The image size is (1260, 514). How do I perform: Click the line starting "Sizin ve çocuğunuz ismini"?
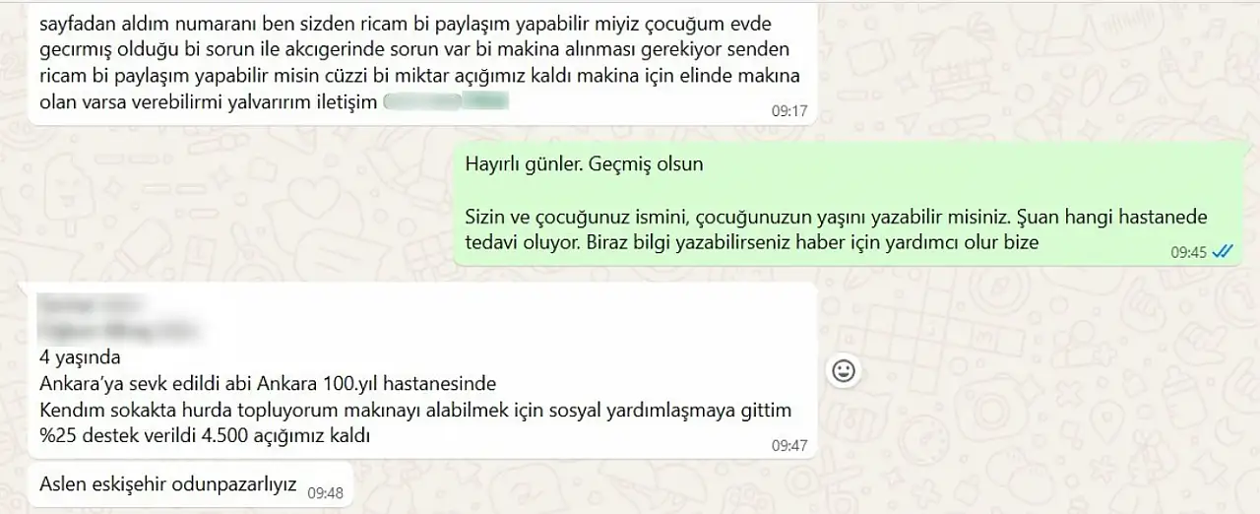837,217
